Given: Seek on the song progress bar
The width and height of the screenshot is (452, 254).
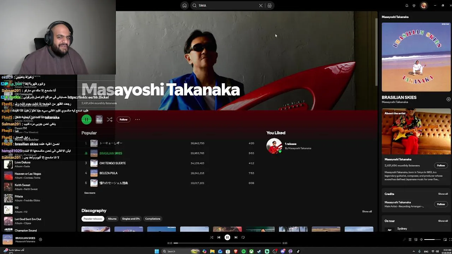Looking at the screenshot, I should (x=227, y=243).
